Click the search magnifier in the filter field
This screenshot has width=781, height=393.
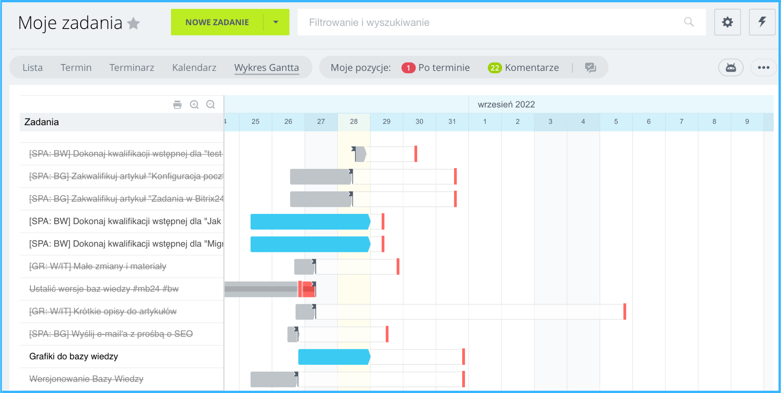tap(689, 22)
